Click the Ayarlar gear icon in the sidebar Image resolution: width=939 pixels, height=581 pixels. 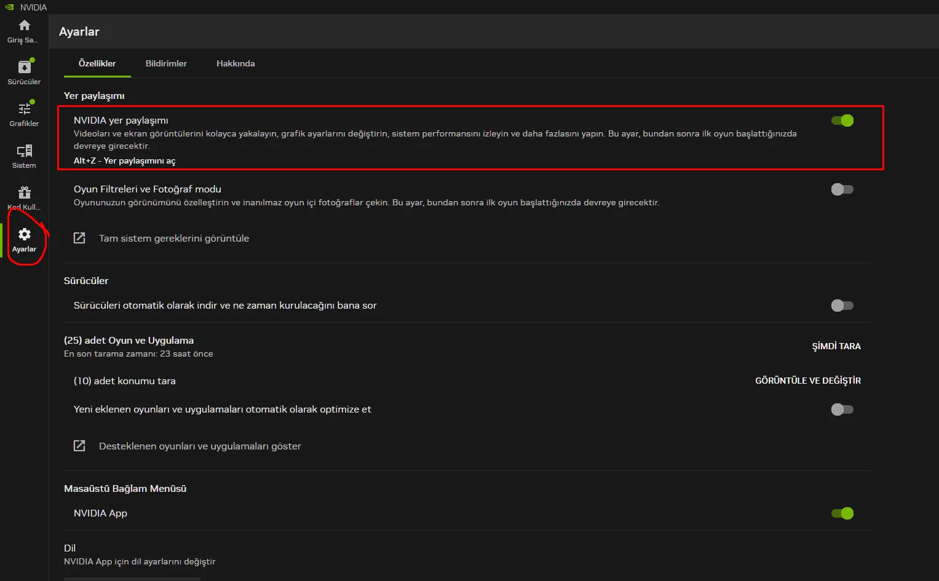pyautogui.click(x=25, y=234)
